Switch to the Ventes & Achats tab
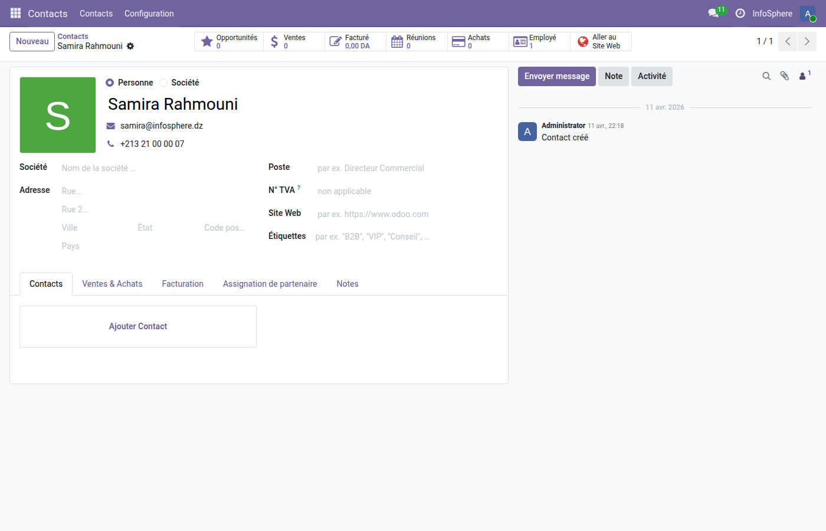The height and width of the screenshot is (531, 826). tap(112, 284)
